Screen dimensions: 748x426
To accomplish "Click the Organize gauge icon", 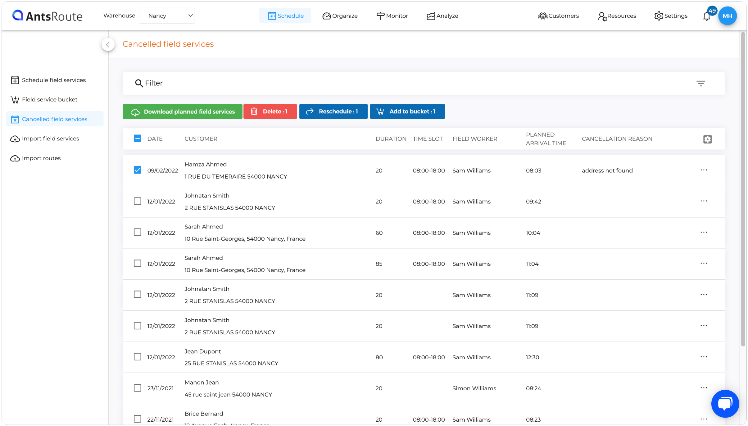I will coord(326,16).
